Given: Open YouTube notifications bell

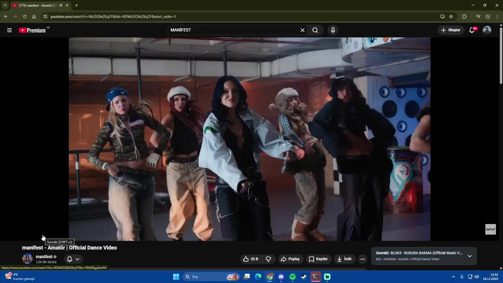Looking at the screenshot, I should click(472, 30).
